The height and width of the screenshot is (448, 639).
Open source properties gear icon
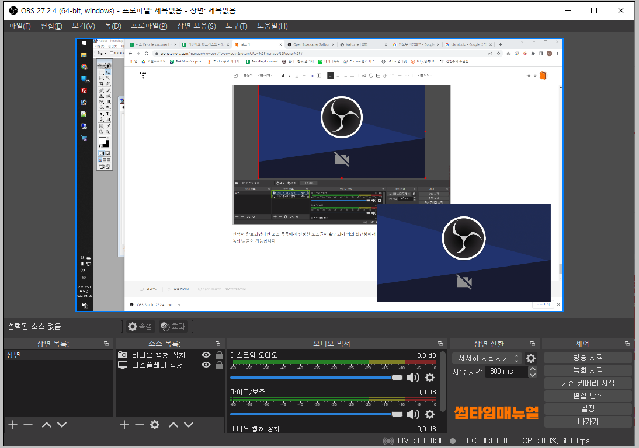coord(155,425)
